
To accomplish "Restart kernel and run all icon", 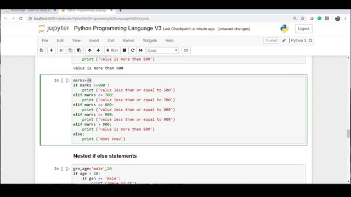I will click(141, 50).
